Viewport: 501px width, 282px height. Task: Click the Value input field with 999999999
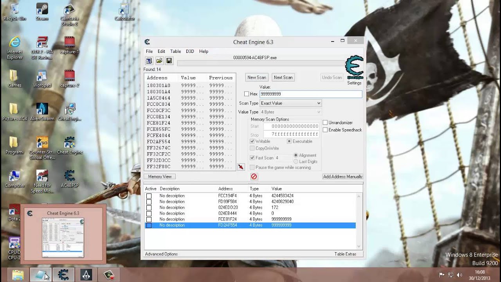(310, 94)
